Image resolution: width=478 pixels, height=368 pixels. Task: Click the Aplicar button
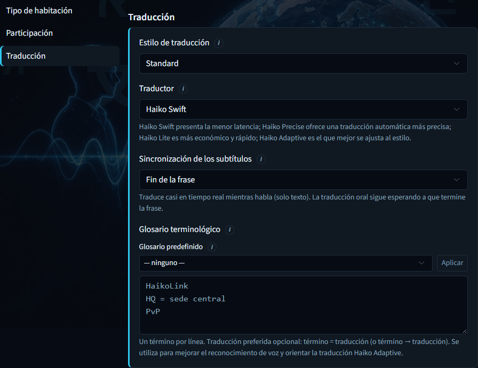click(x=452, y=263)
